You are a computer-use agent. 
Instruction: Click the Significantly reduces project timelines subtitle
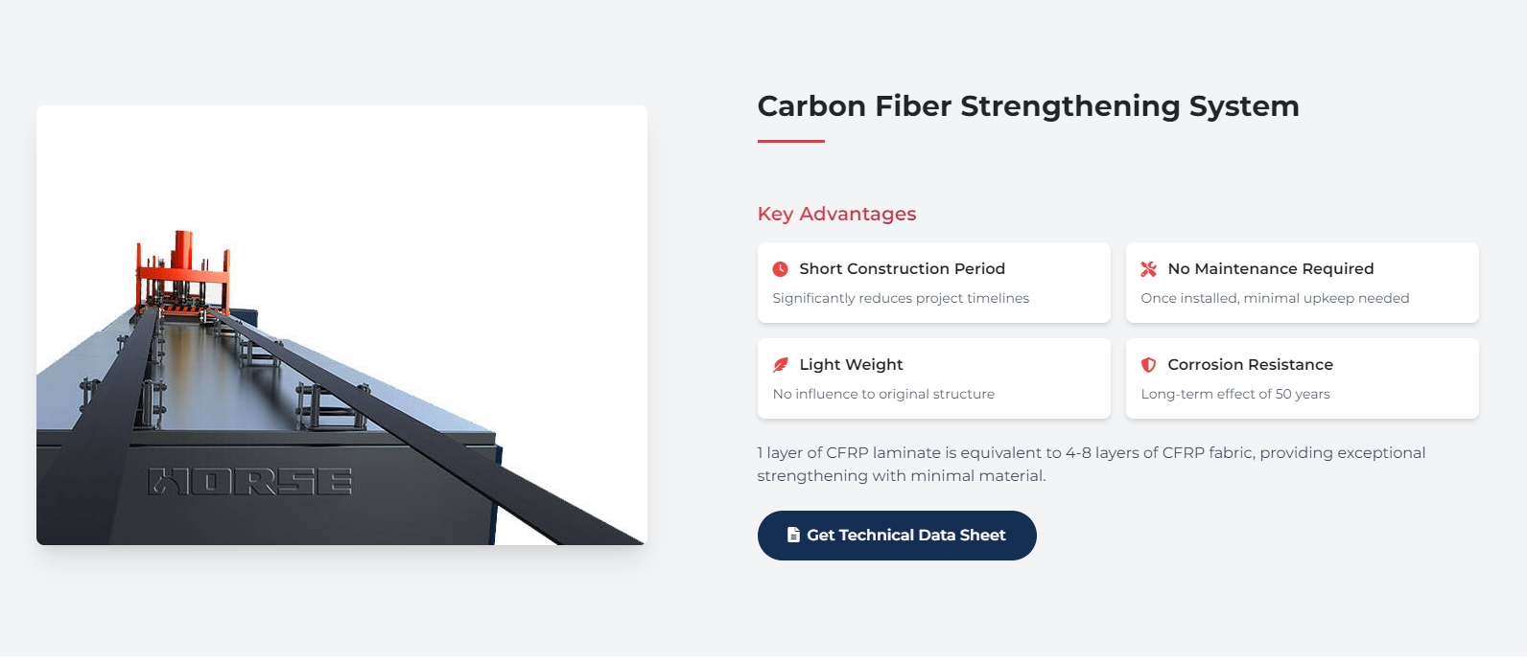click(x=901, y=298)
